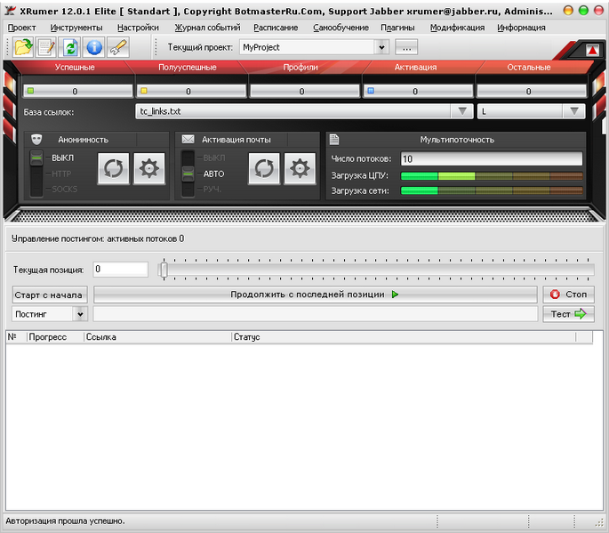Screen dimensions: 609x533
Task: Click the yellow indicator in Полууспешные counter
Action: tap(144, 91)
